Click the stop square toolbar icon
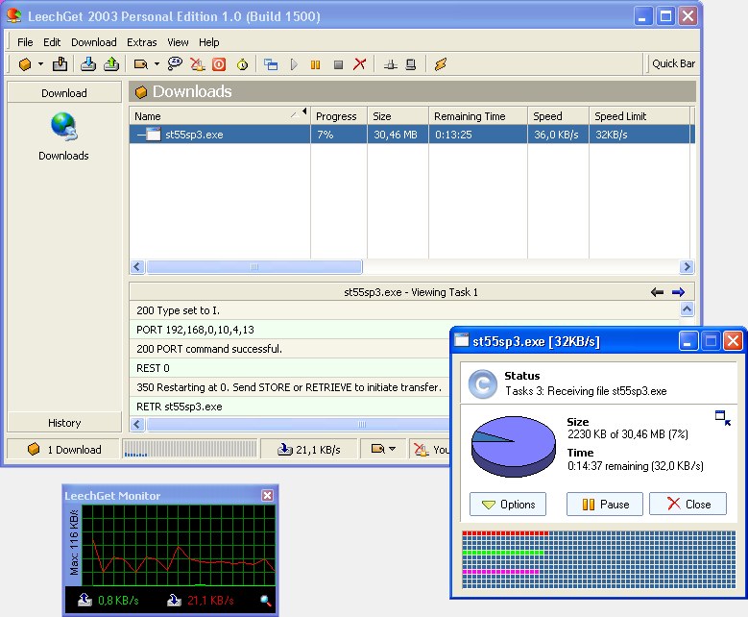Screen dimensions: 748x617 click(338, 64)
